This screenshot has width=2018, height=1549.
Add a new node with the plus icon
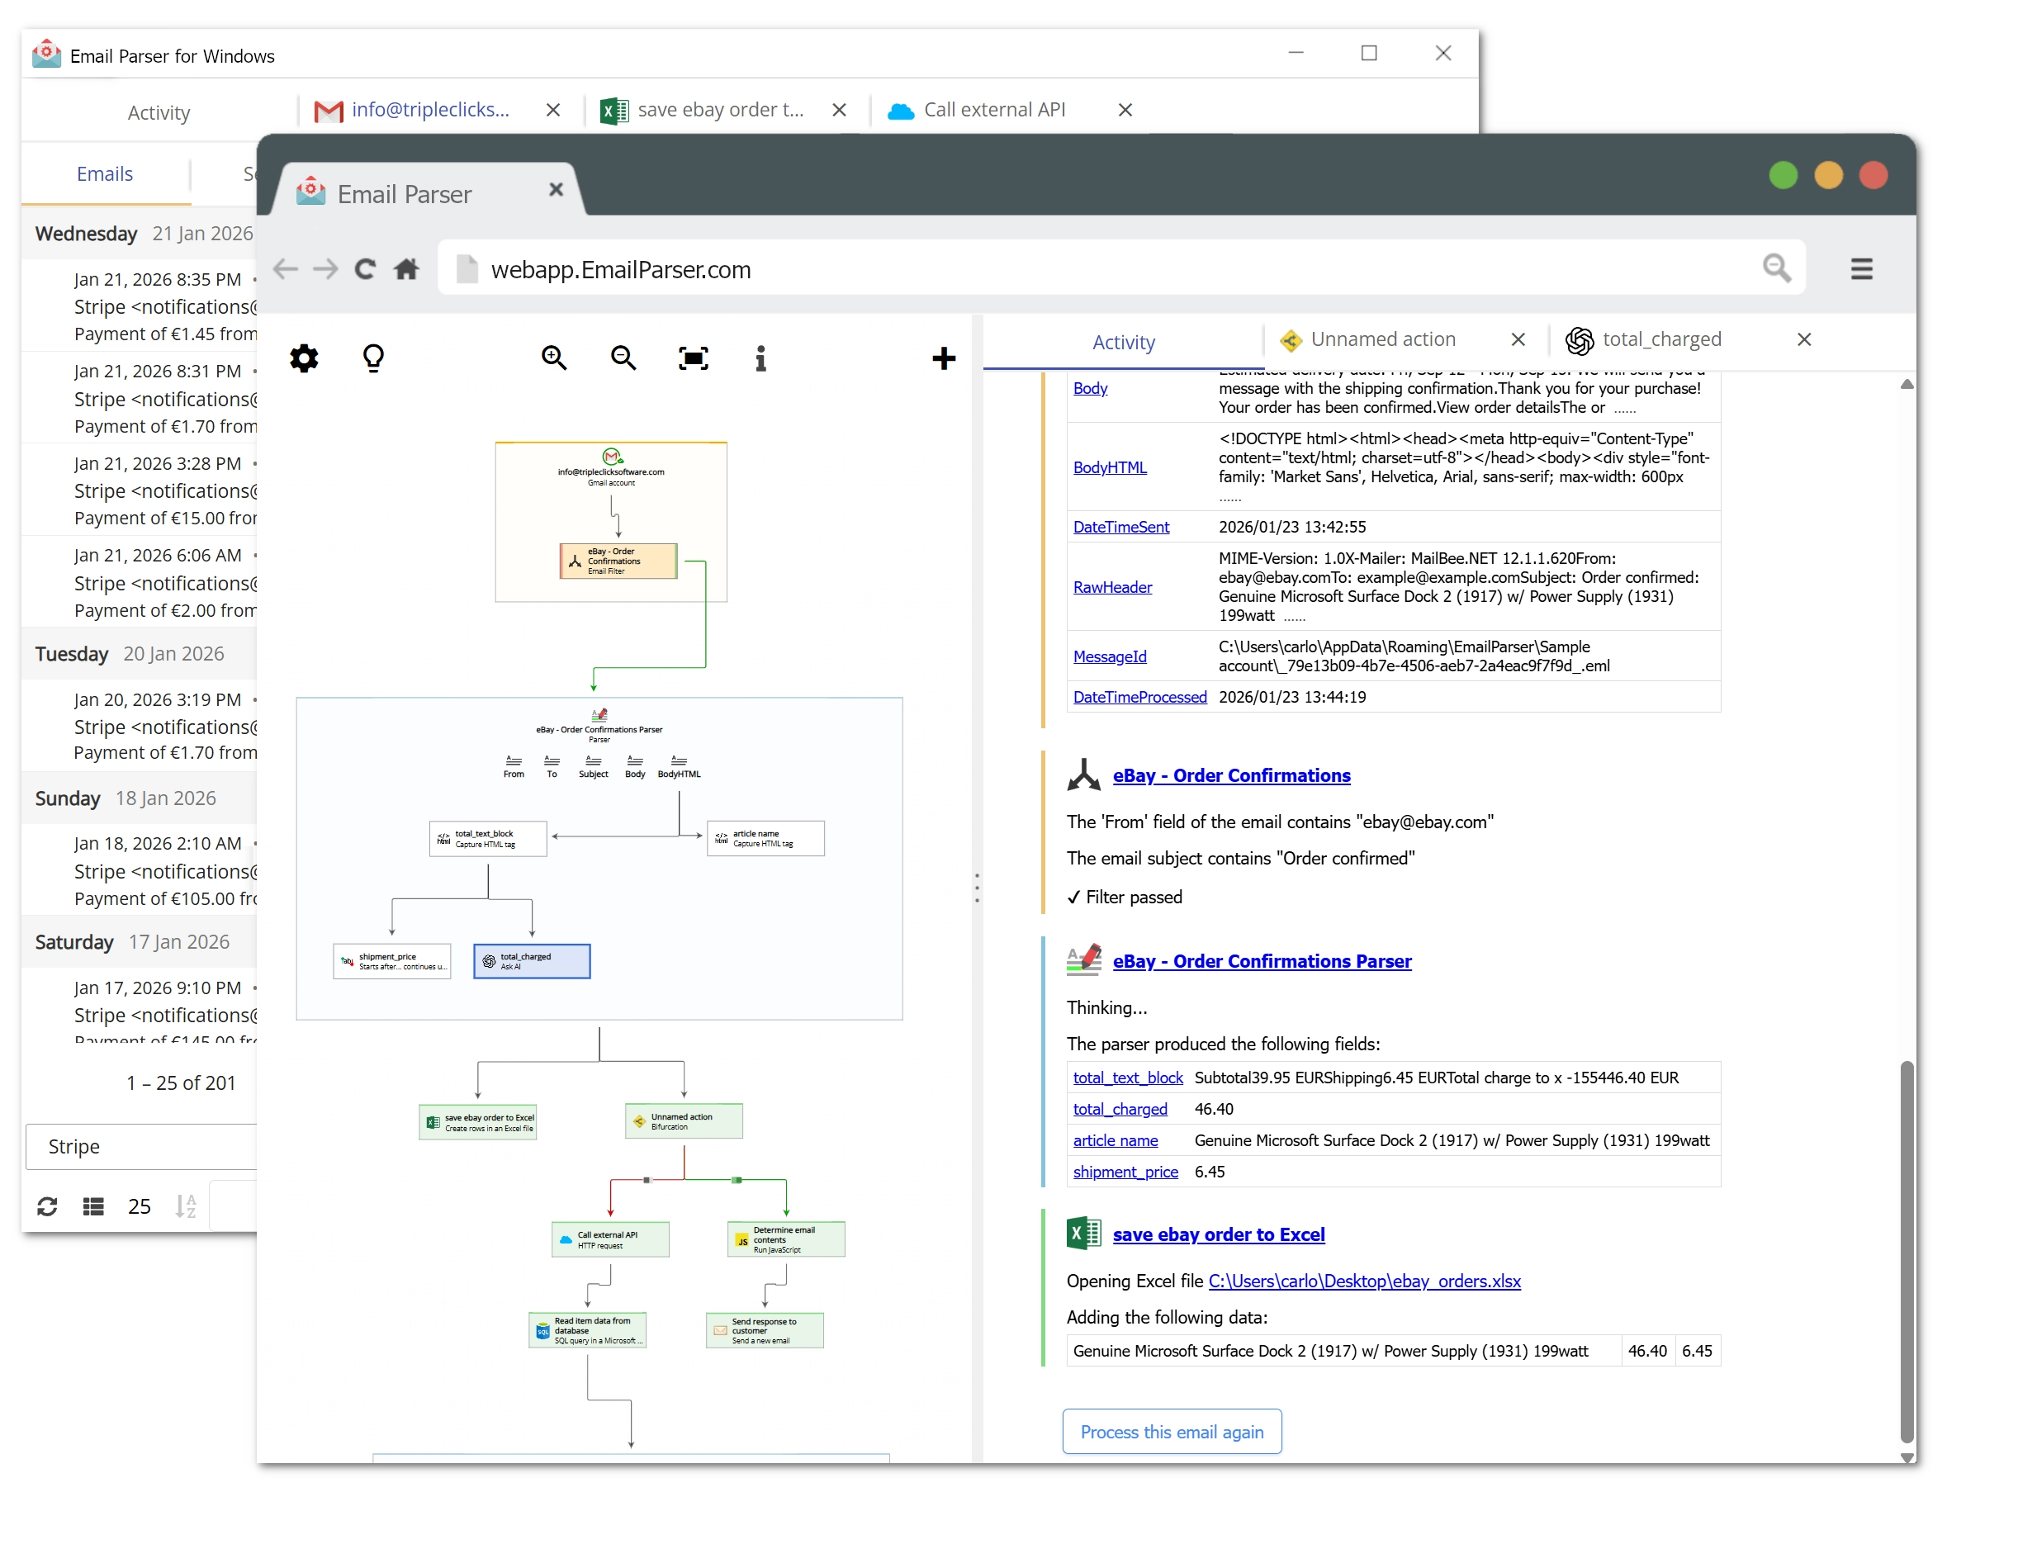tap(944, 358)
